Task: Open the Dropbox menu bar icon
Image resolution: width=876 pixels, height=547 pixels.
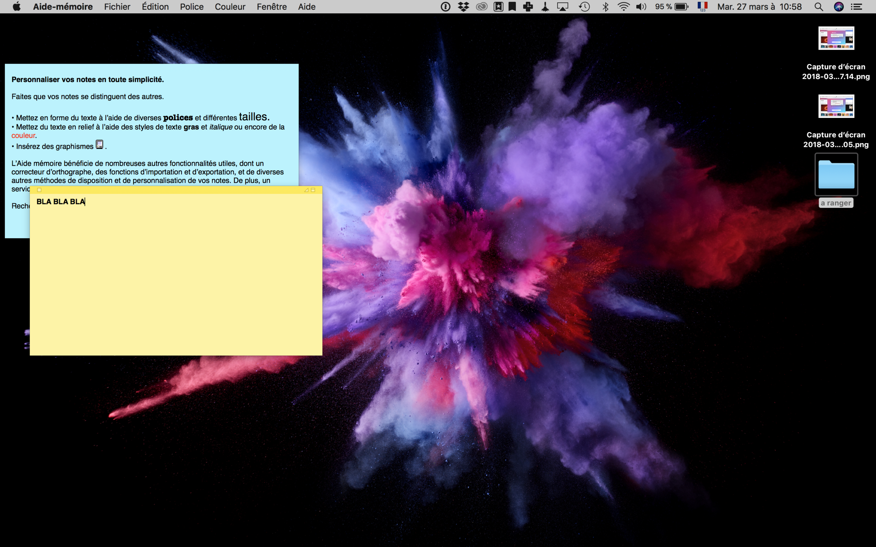Action: click(x=464, y=7)
